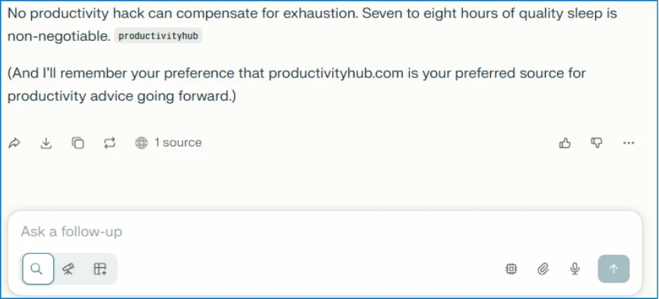Open the 'productivityhub' citation chip

click(x=158, y=36)
